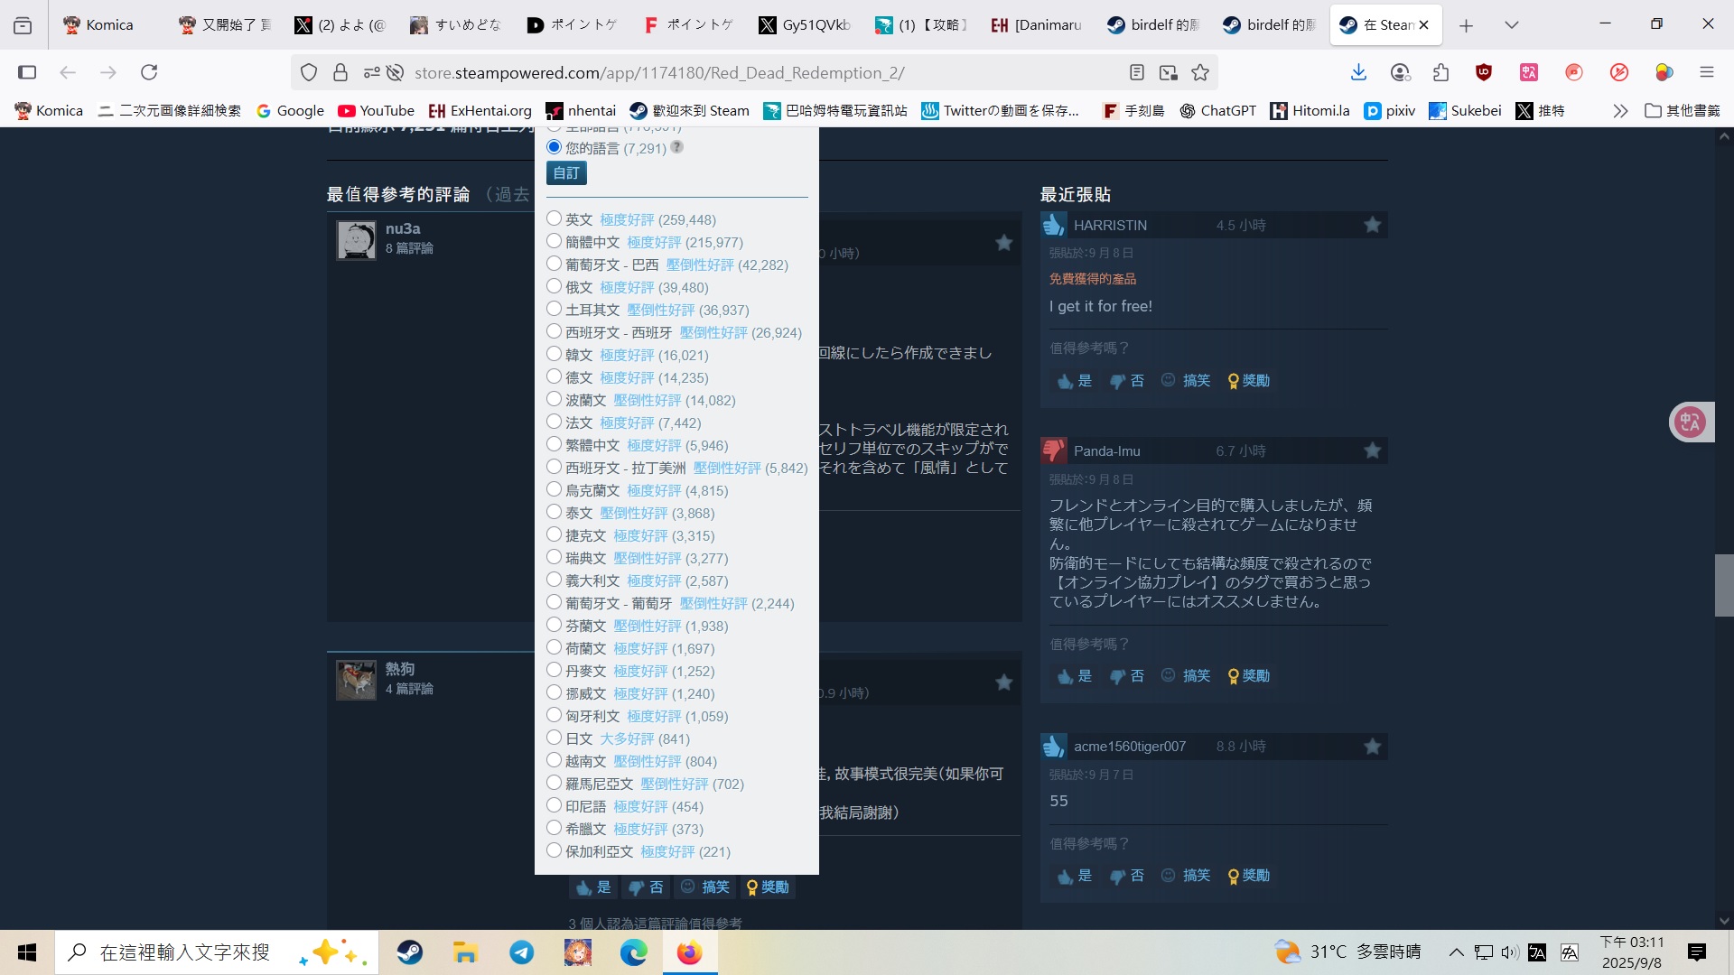Click star icon on Panda-lmu review
Image resolution: width=1734 pixels, height=975 pixels.
click(1372, 450)
